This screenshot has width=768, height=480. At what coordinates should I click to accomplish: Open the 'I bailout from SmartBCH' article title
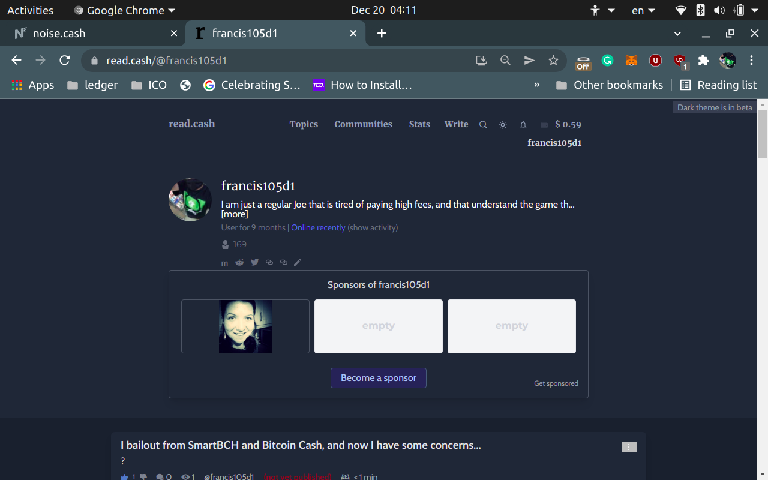pyautogui.click(x=301, y=445)
